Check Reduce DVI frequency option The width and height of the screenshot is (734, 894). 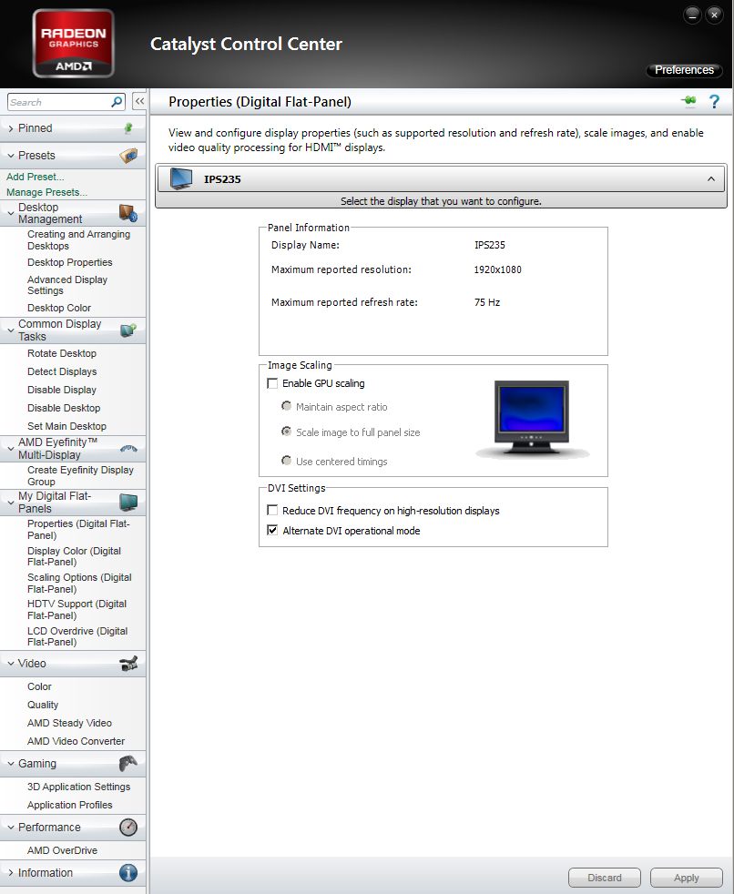point(272,512)
